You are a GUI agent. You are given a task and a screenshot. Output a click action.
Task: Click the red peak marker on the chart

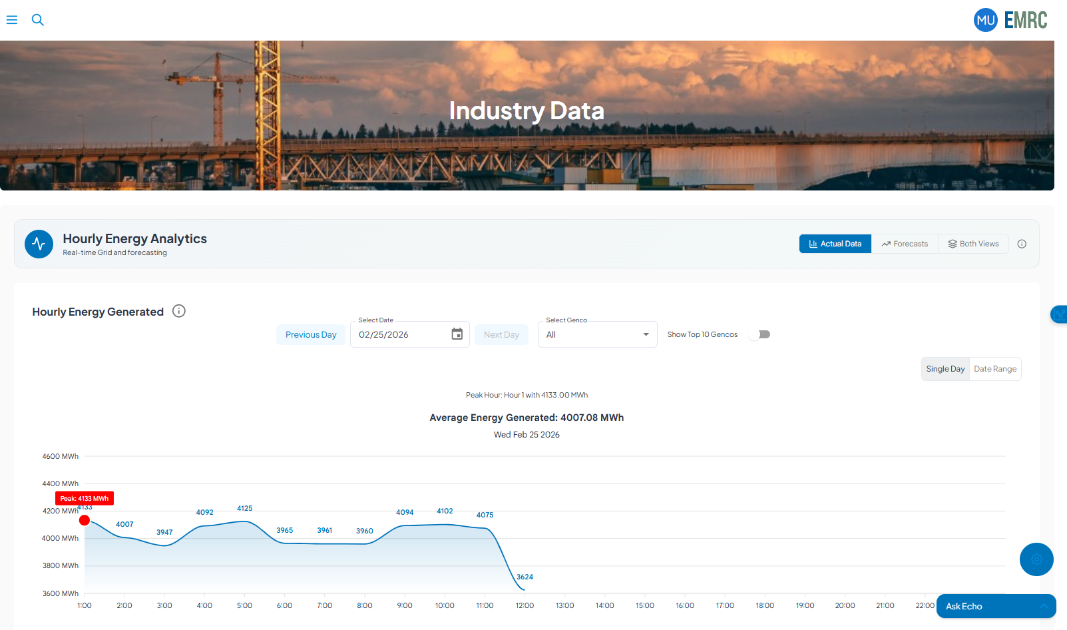click(85, 520)
